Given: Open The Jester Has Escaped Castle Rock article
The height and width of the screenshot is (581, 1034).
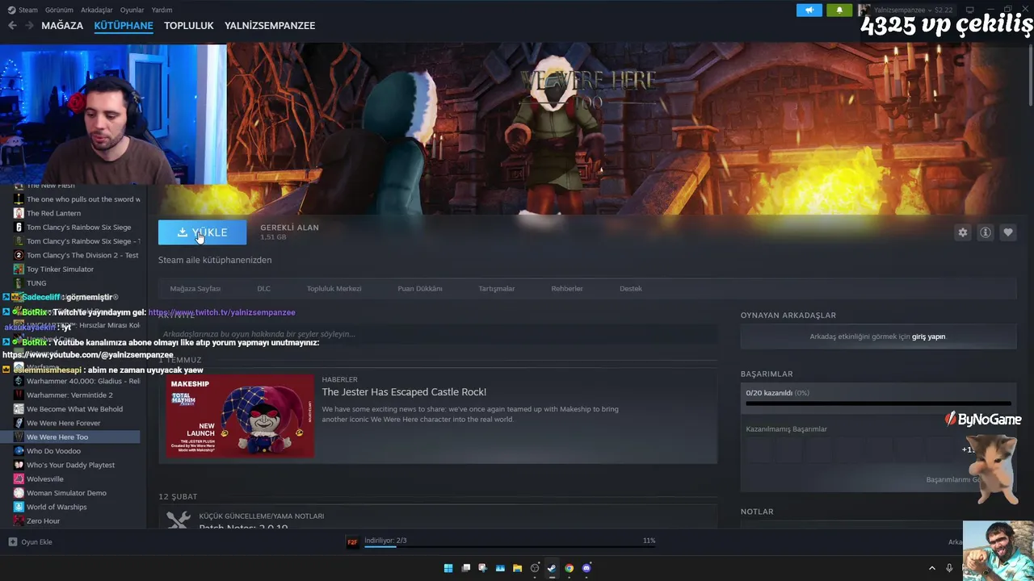Looking at the screenshot, I should (404, 392).
